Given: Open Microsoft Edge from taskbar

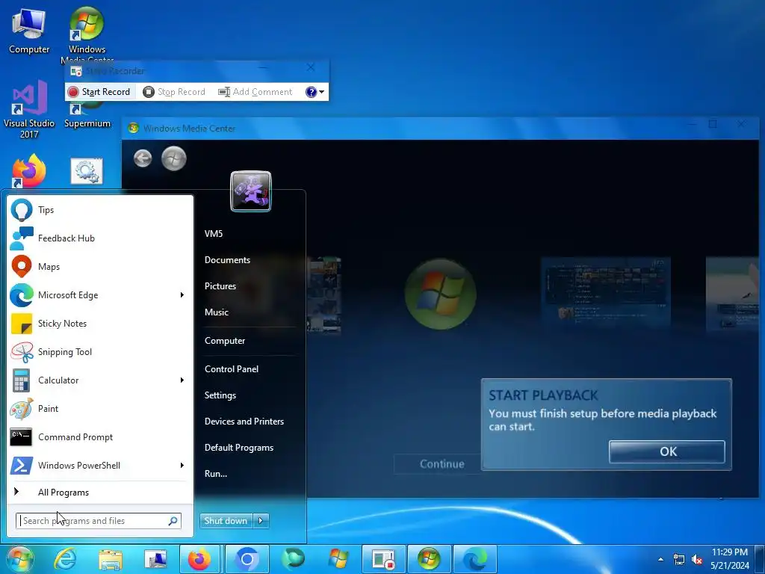Looking at the screenshot, I should coord(474,559).
